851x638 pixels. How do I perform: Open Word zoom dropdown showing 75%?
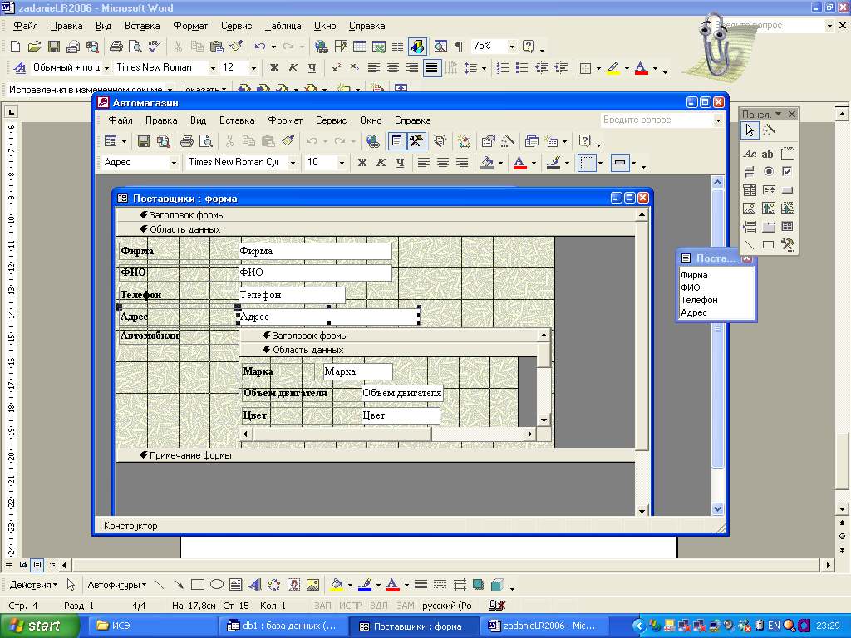tap(511, 47)
